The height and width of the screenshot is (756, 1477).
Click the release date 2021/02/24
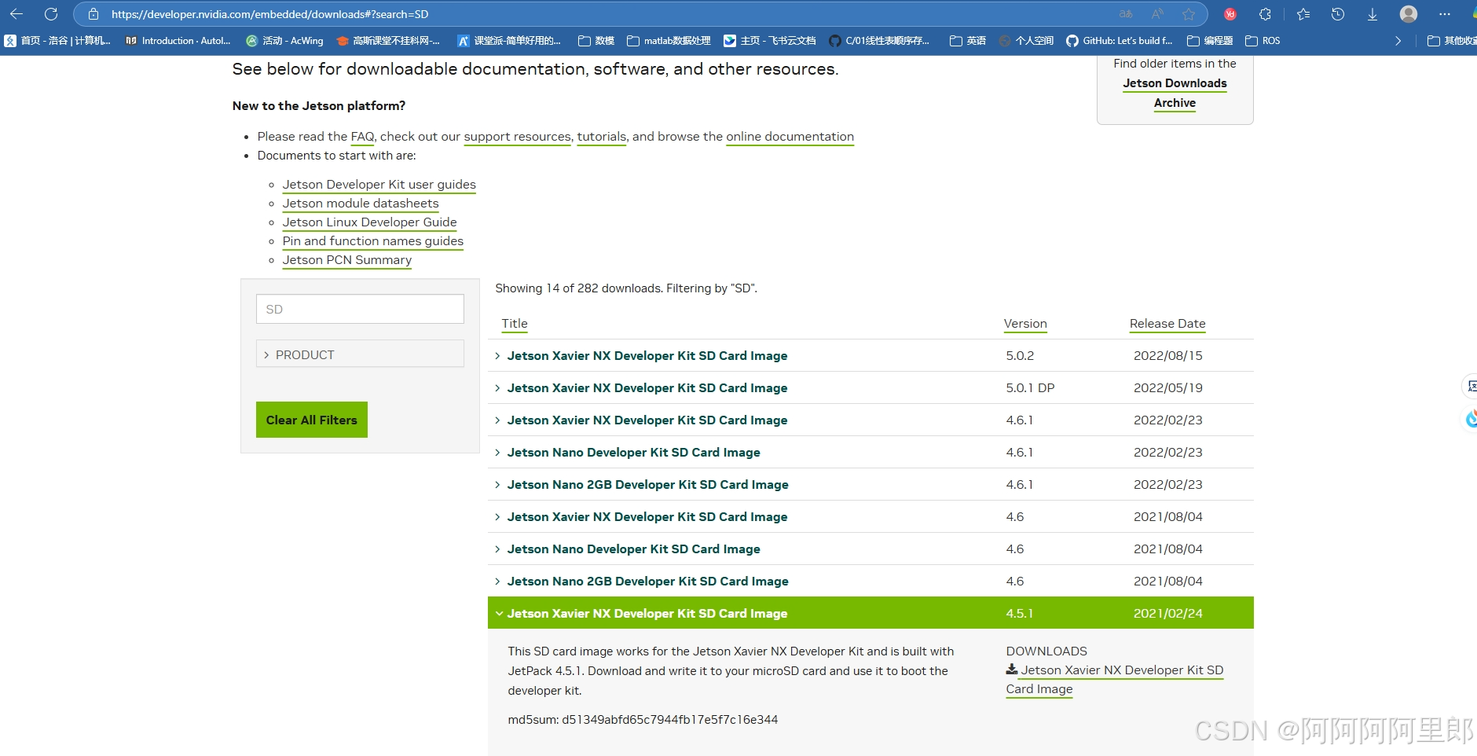[x=1168, y=613]
